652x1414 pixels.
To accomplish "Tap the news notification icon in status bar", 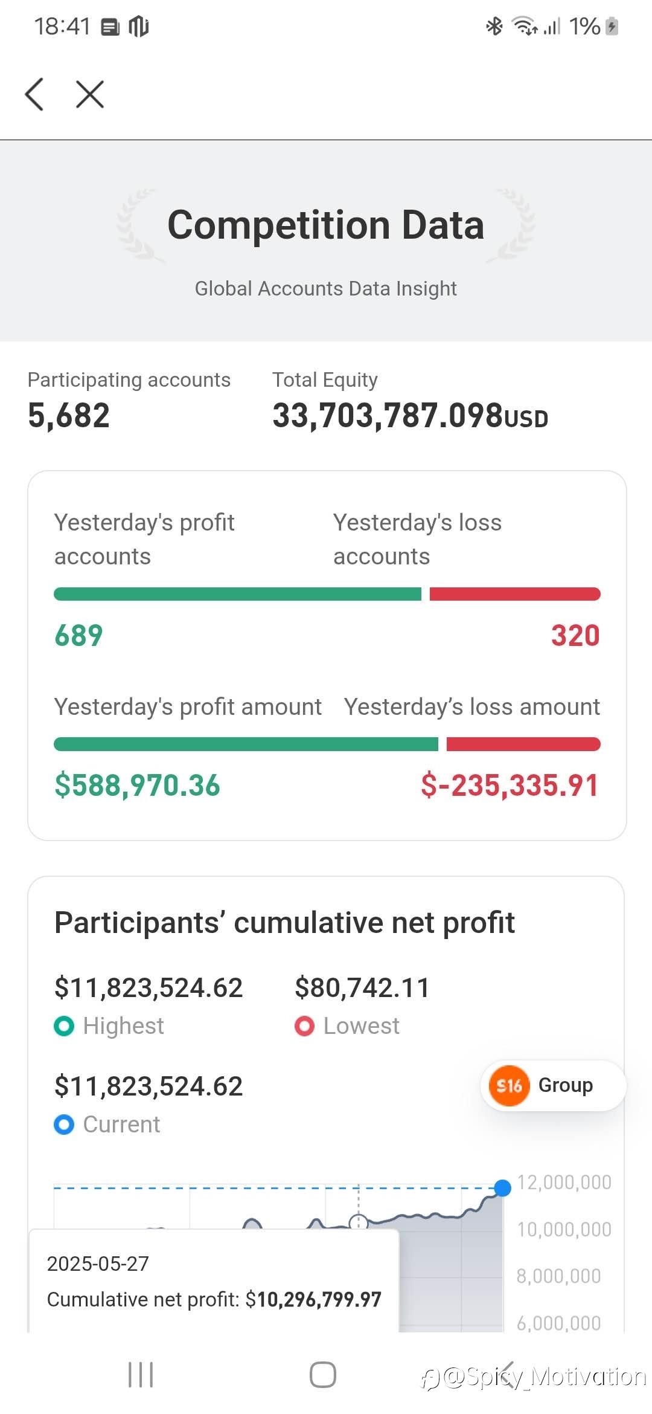I will pos(110,27).
